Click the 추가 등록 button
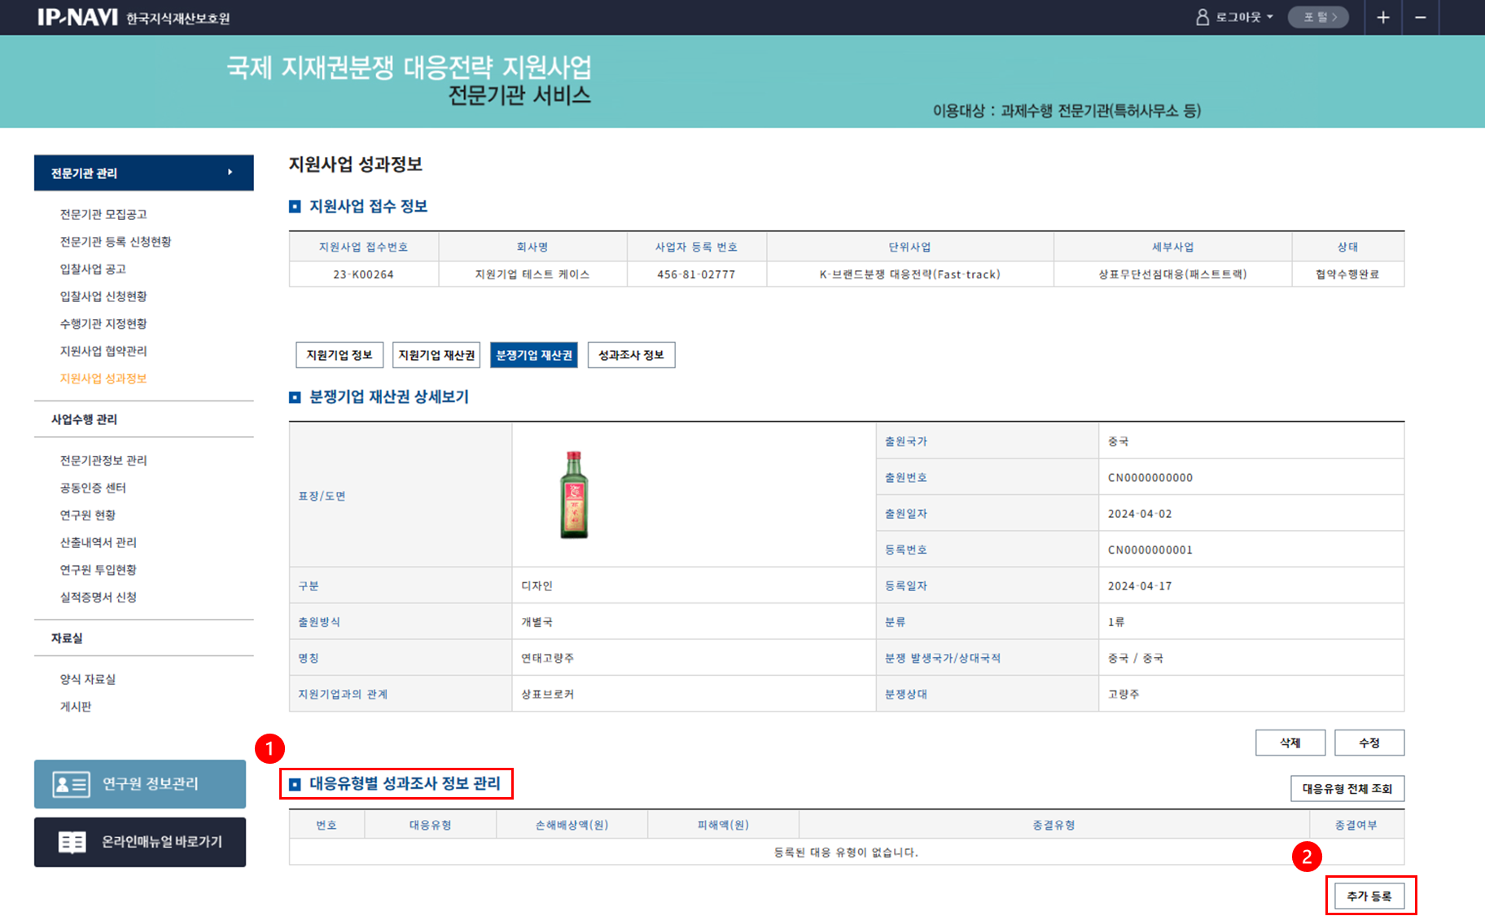Screen dimensions: 1485x916 pyautogui.click(x=1369, y=896)
